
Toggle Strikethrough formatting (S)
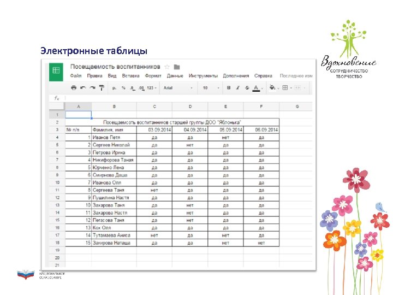247,88
